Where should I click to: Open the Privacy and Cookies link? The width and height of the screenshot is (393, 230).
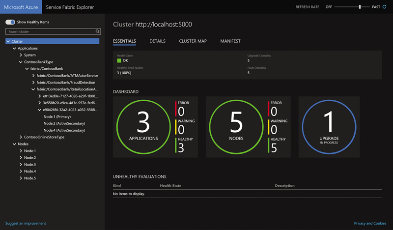pos(370,223)
